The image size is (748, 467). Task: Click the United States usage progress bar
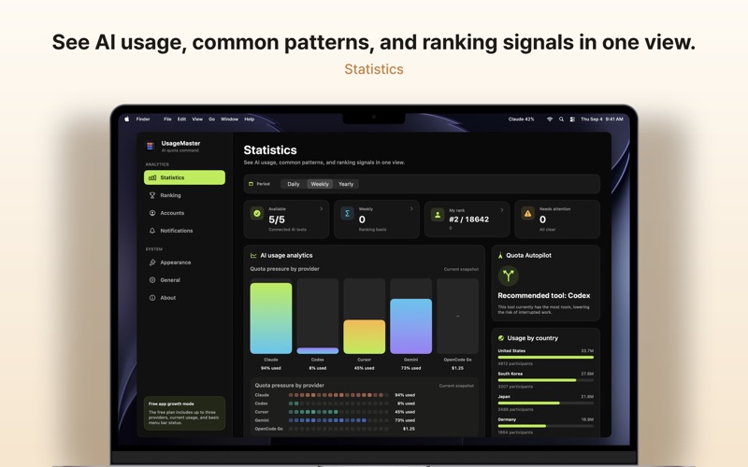[546, 357]
